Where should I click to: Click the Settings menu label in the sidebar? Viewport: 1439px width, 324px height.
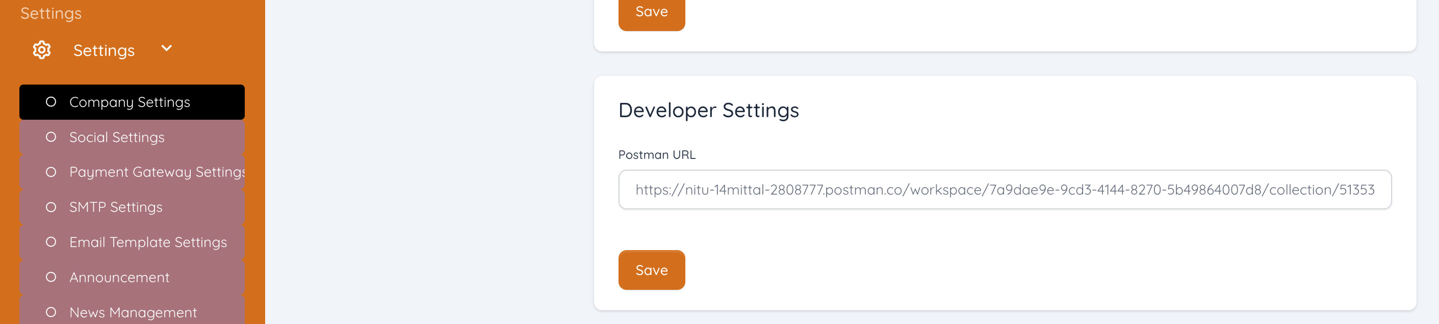coord(104,51)
